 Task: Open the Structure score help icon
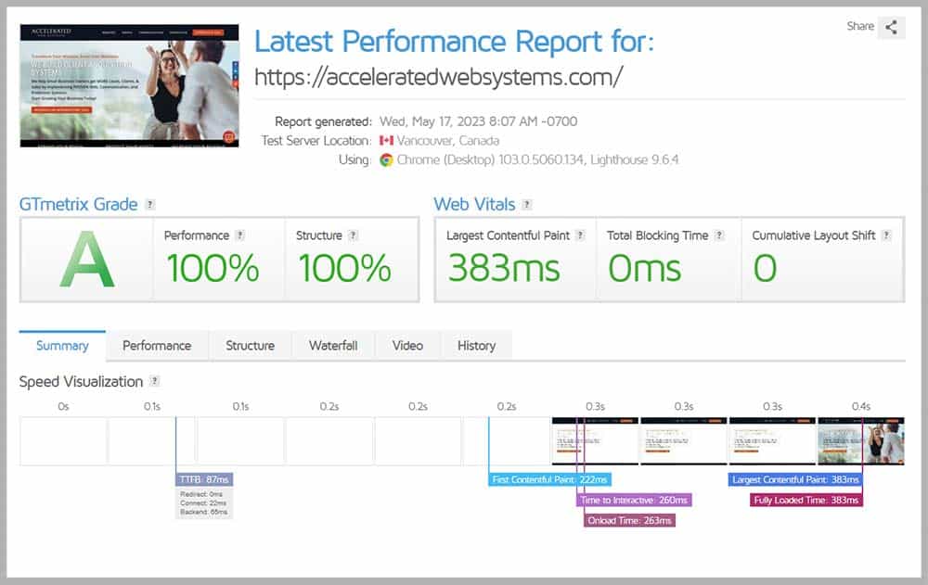tap(353, 235)
